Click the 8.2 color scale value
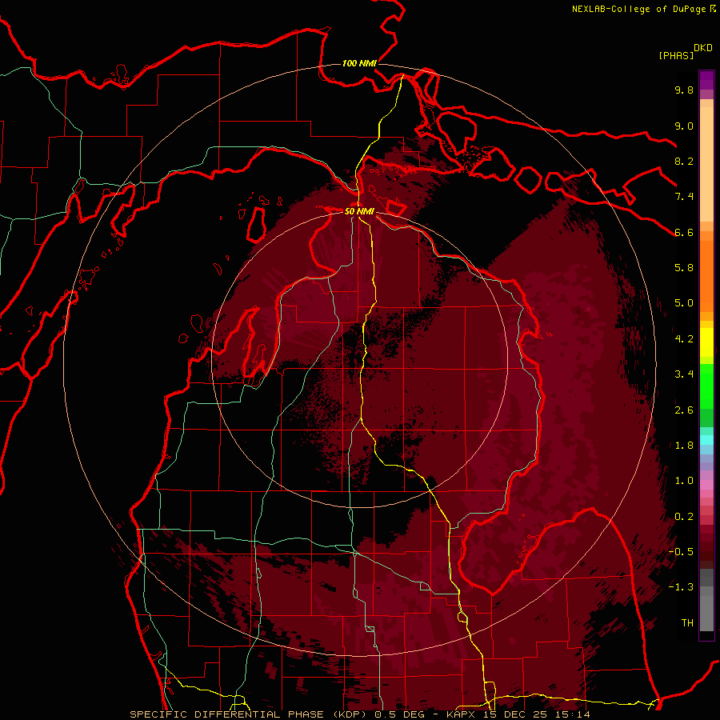Image resolution: width=720 pixels, height=720 pixels. click(x=684, y=161)
